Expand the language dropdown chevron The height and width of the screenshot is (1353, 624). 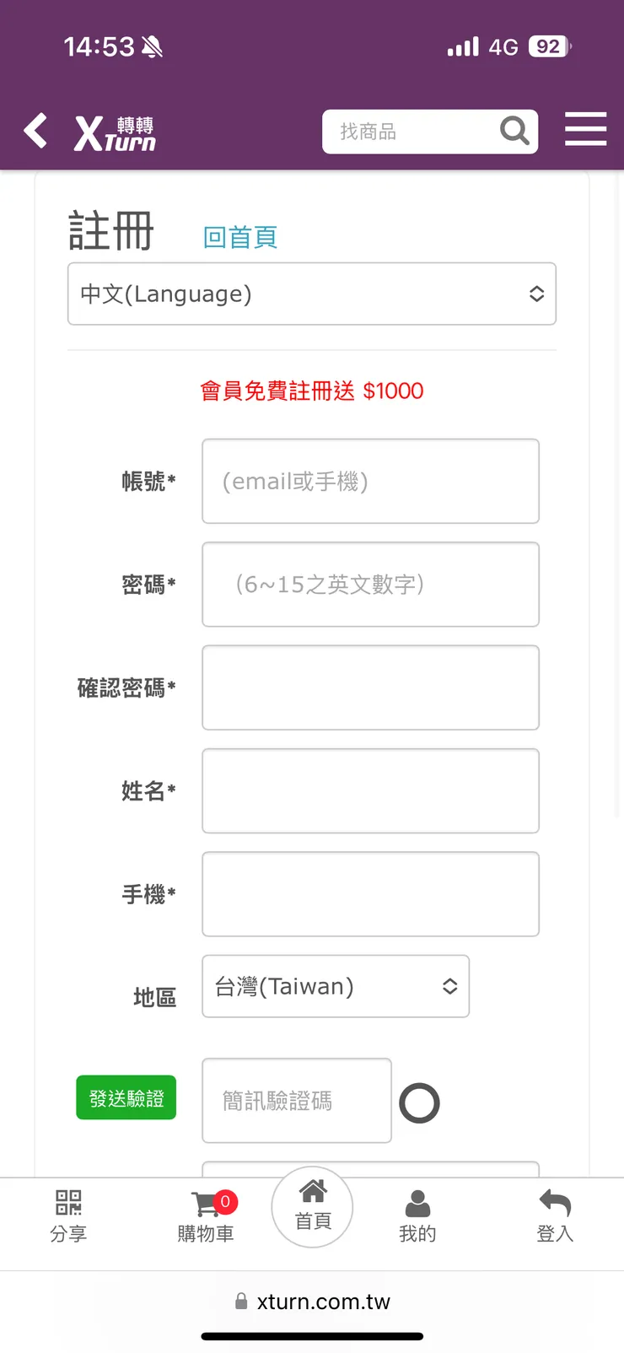537,294
